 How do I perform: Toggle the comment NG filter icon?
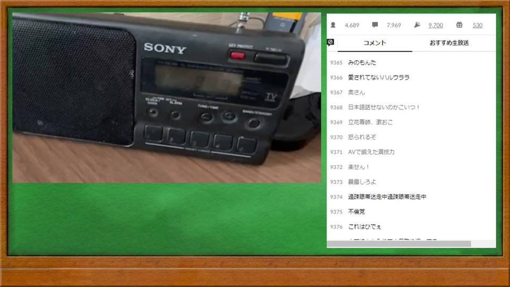[x=330, y=43]
